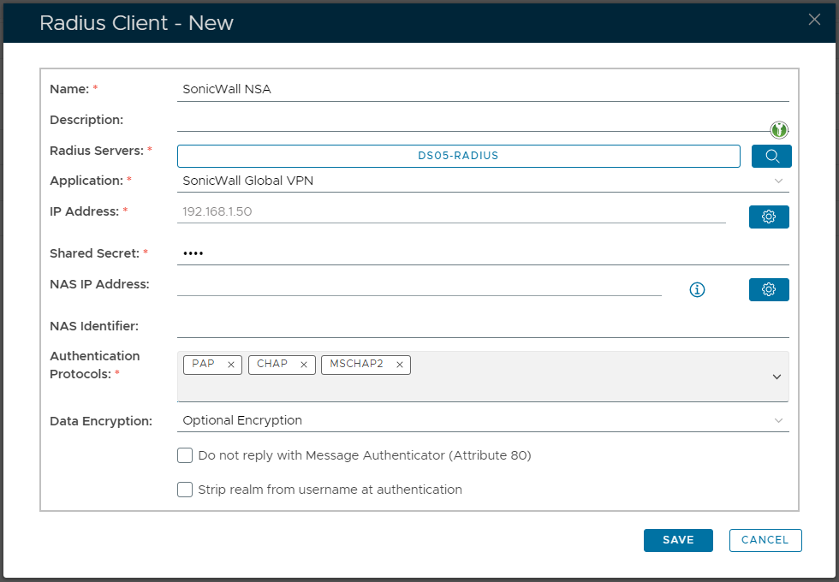Remove the PAP protocol tag
This screenshot has width=839, height=582.
[231, 365]
